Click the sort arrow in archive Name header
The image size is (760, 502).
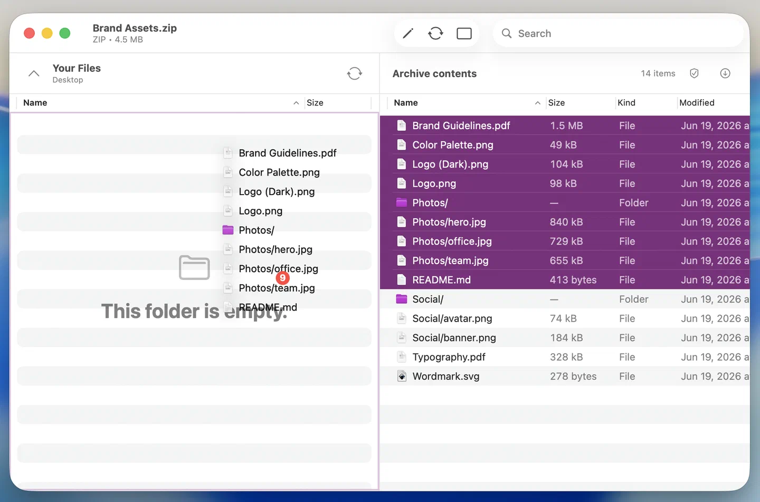[537, 103]
